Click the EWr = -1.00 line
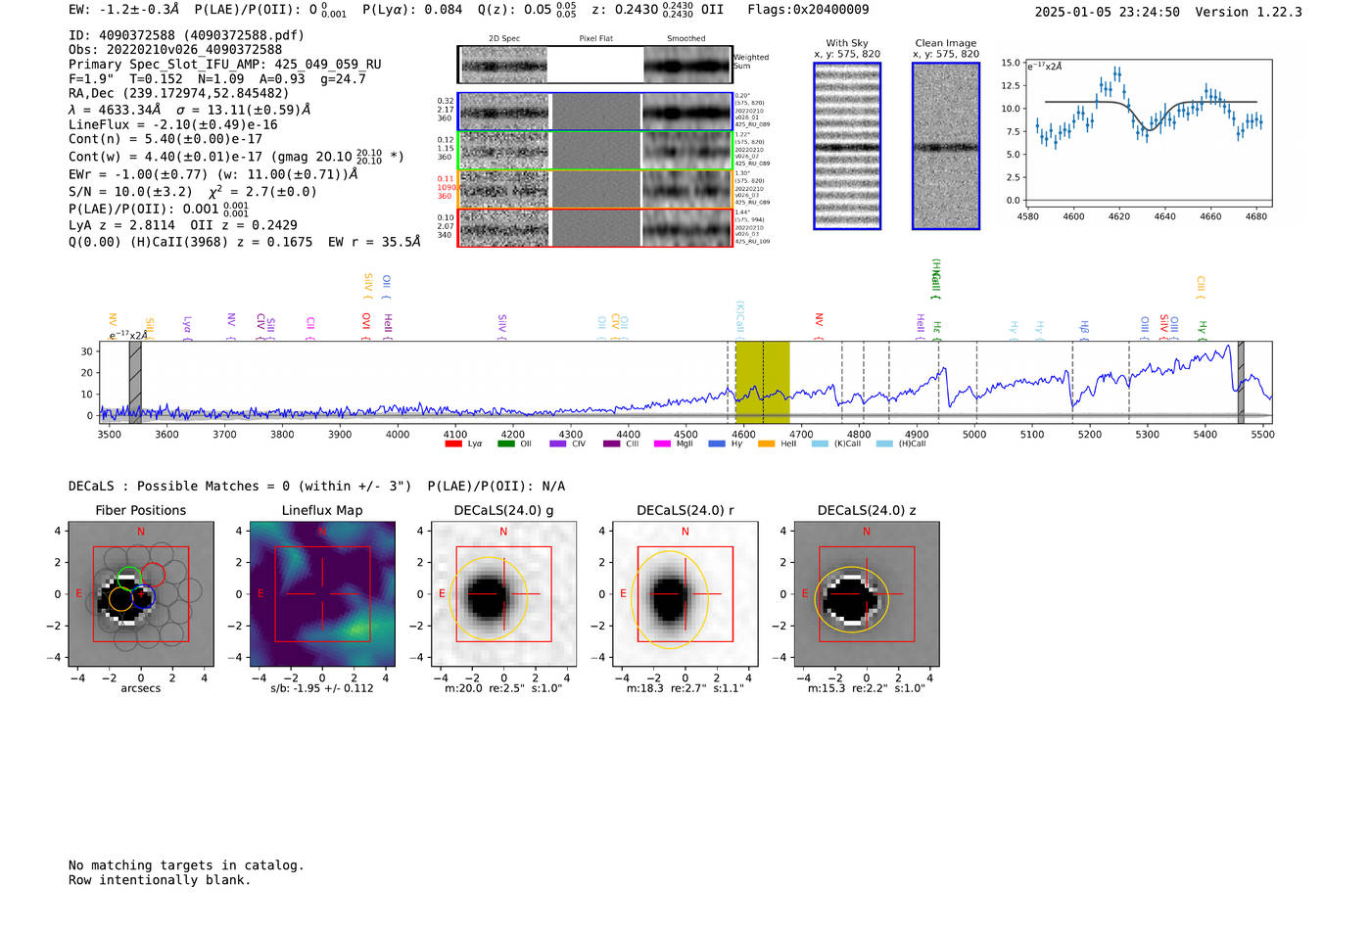Image resolution: width=1371 pixels, height=933 pixels. 213,174
